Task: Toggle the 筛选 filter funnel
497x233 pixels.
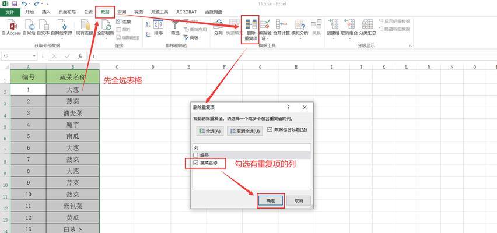Action: pyautogui.click(x=175, y=27)
